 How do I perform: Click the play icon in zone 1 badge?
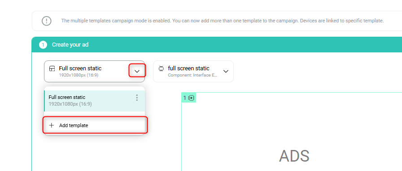coord(191,98)
